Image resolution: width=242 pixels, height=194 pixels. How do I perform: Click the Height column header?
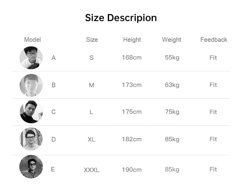point(132,40)
